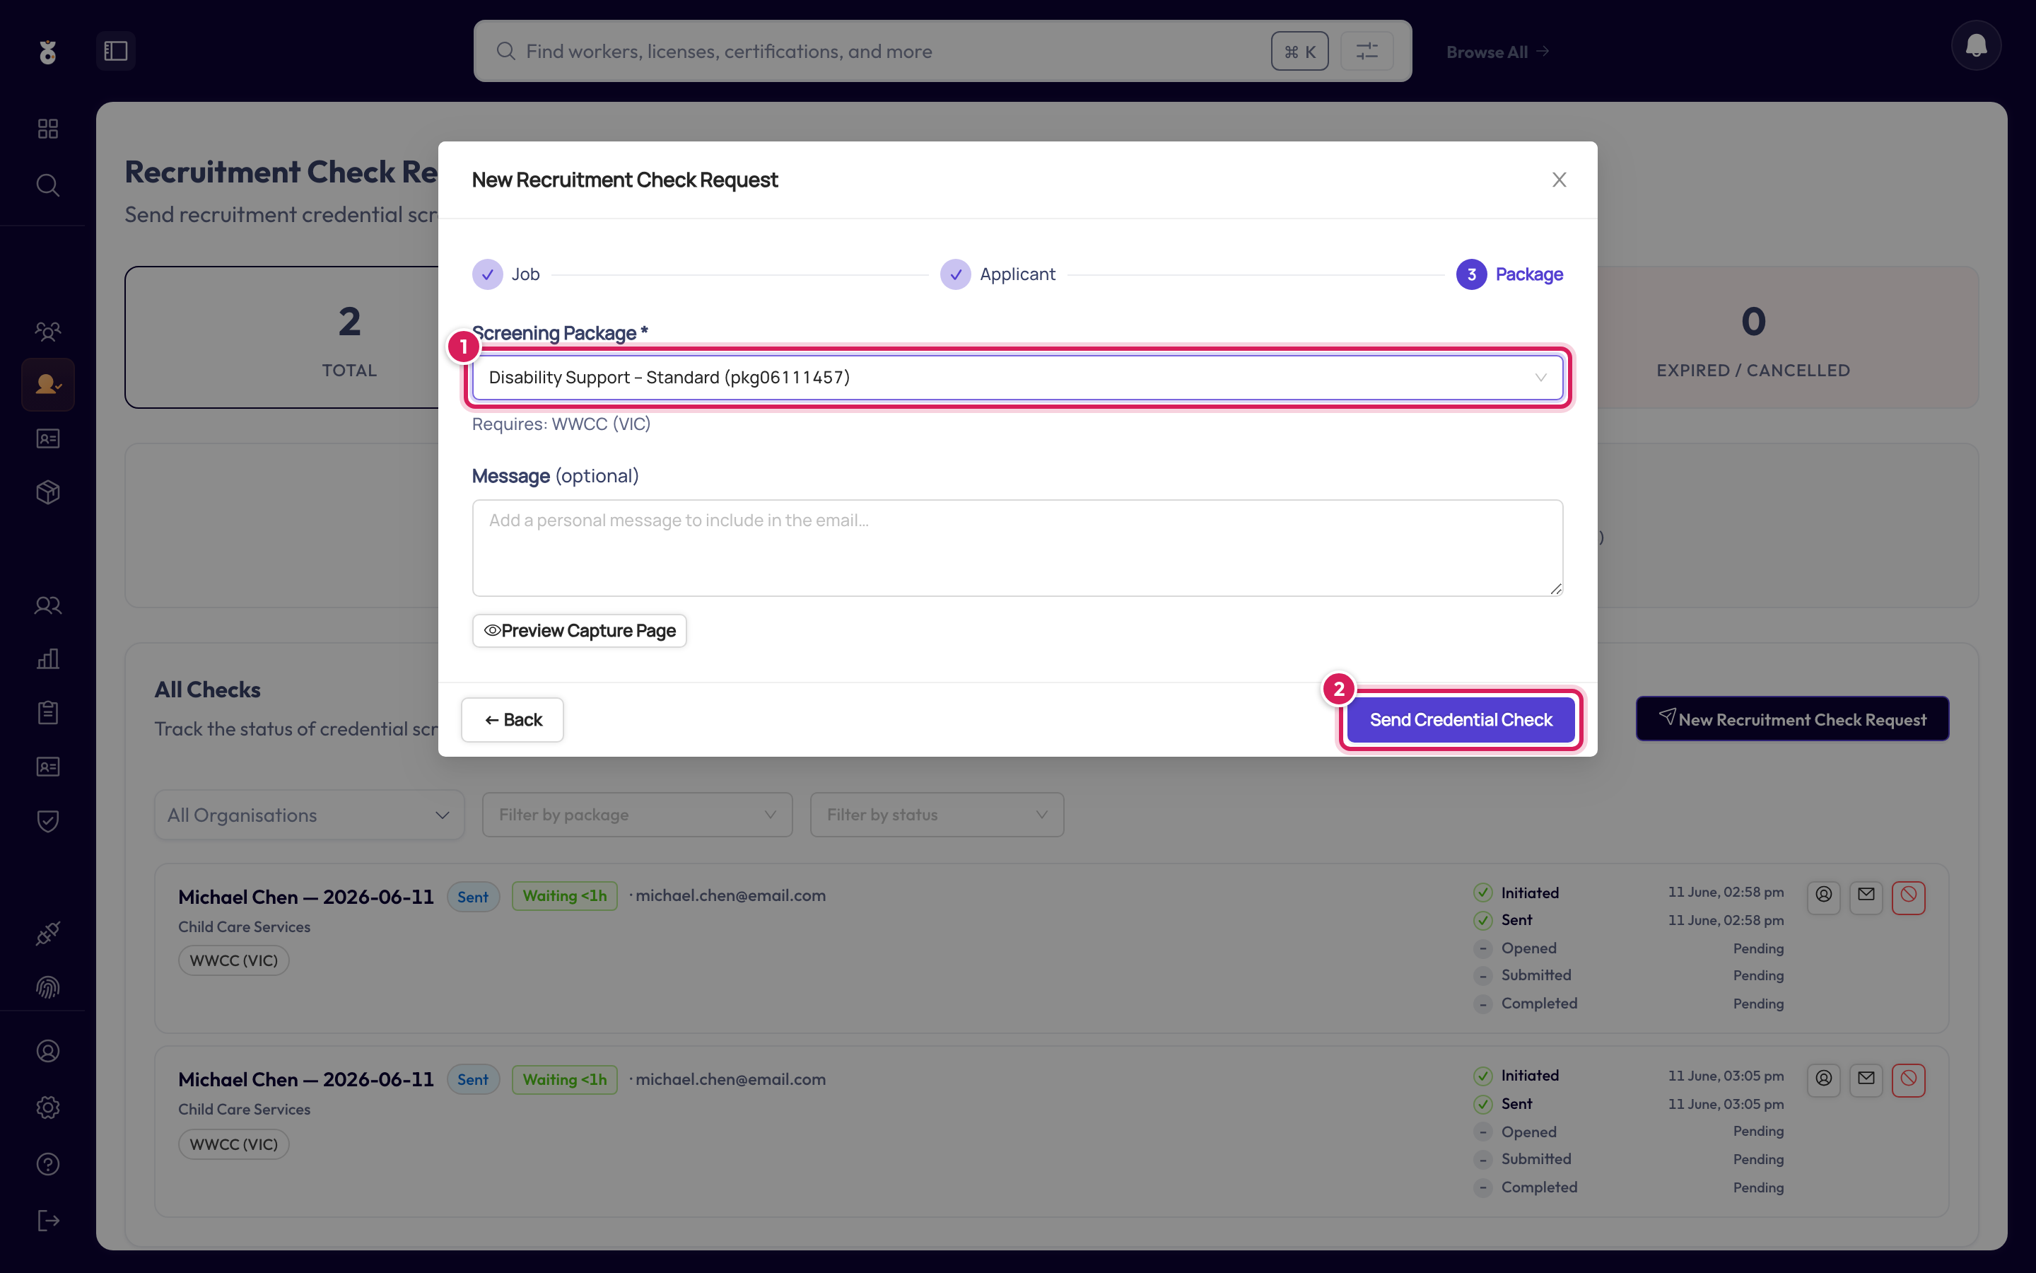Click Requires: WWCC (VIC) text

click(x=561, y=424)
